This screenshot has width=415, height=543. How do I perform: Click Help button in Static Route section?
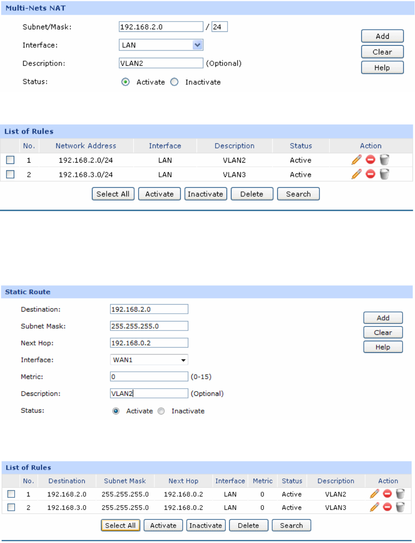383,347
